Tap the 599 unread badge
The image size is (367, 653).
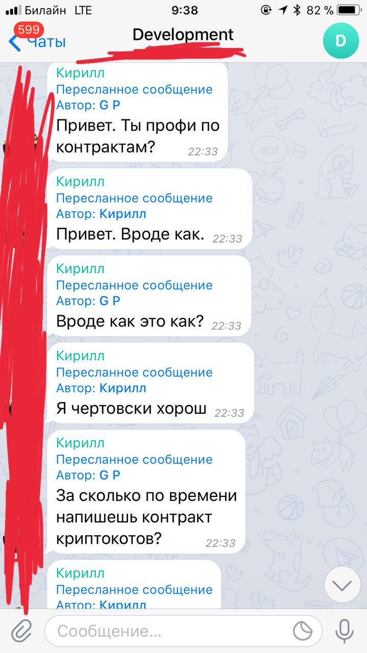tap(29, 30)
